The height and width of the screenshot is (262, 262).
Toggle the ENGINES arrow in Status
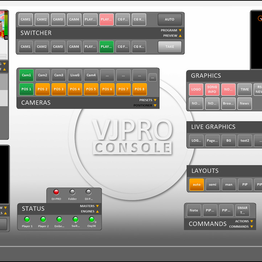coord(97,212)
